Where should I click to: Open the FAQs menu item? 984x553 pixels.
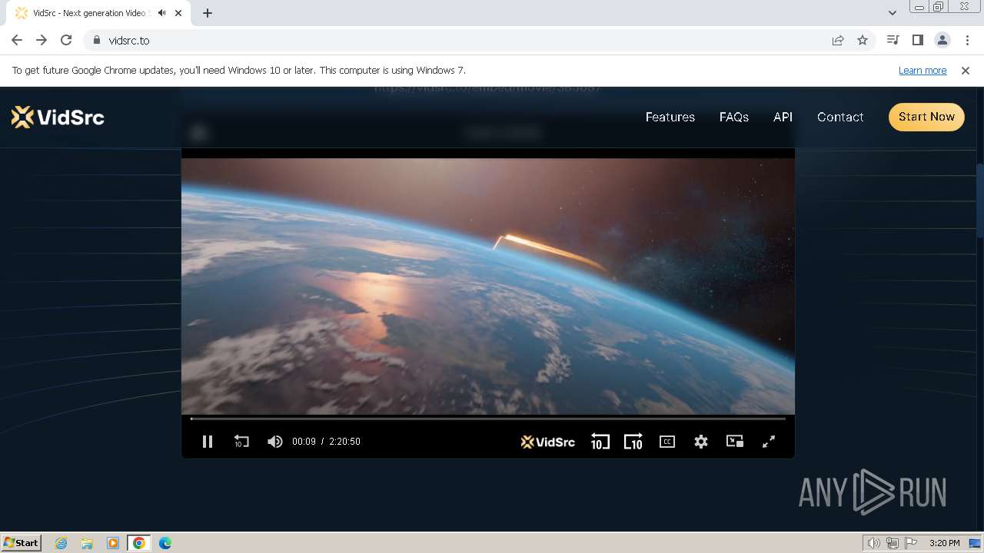(734, 117)
